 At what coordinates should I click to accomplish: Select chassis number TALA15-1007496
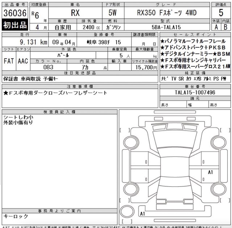tap(195, 93)
